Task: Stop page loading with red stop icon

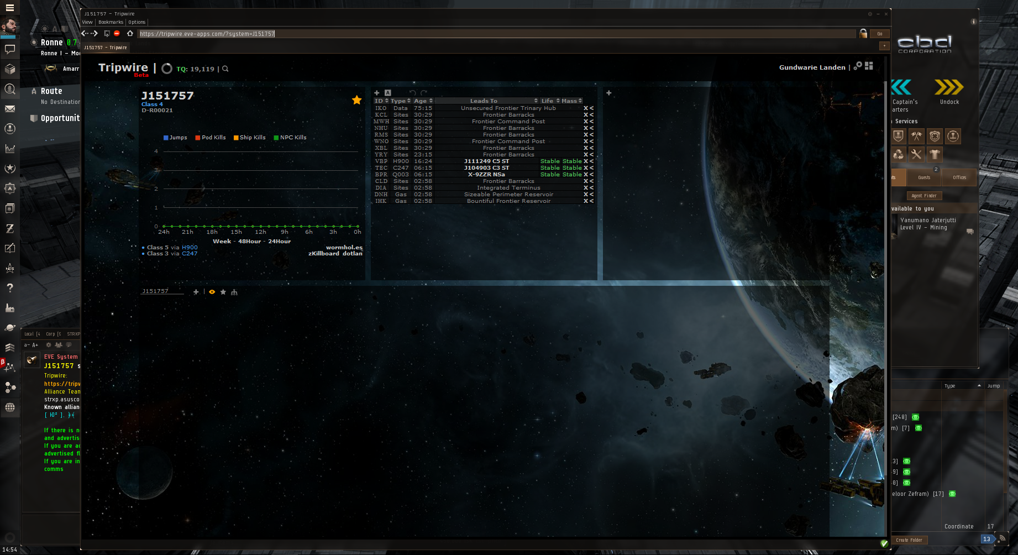Action: (117, 34)
